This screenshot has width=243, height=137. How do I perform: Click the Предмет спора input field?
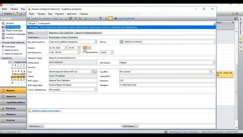[132, 58]
